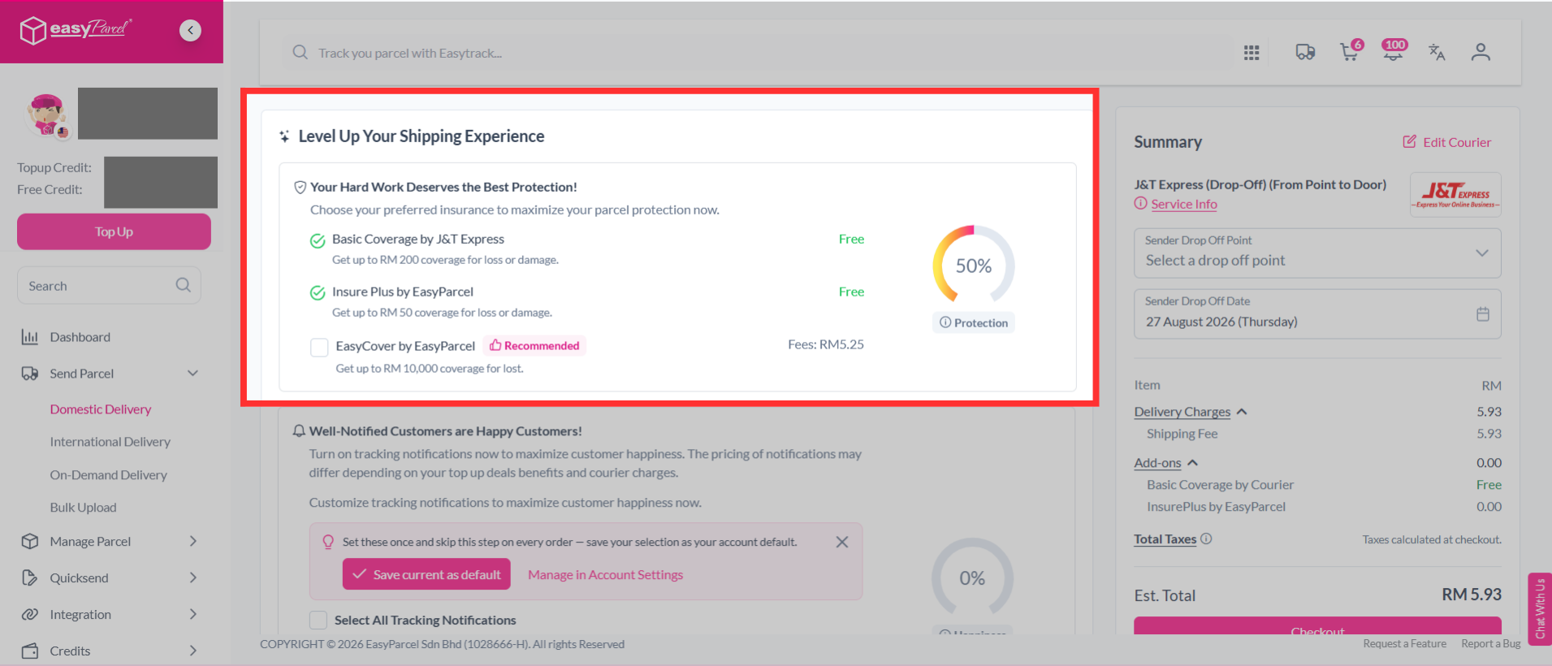The width and height of the screenshot is (1552, 666).
Task: Open the user account profile icon
Action: (x=1481, y=53)
